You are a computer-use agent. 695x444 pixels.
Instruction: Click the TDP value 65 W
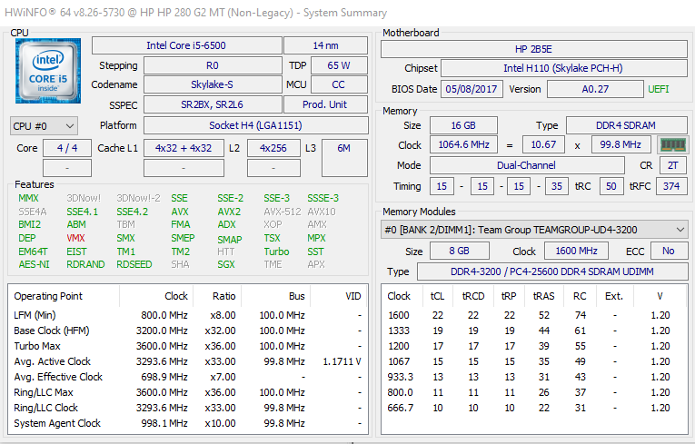click(x=339, y=65)
